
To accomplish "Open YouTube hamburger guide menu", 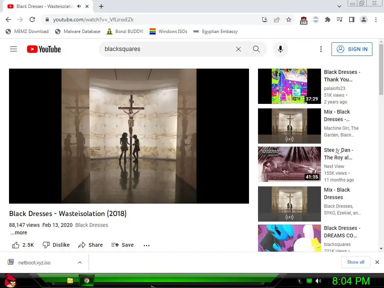I will pos(13,49).
